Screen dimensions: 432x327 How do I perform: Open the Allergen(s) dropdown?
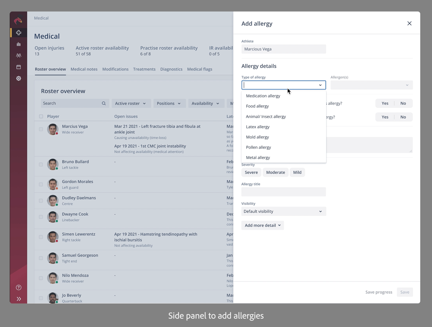371,85
